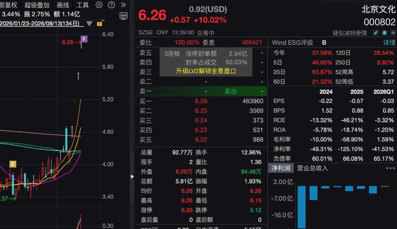Click 升级LV2解锁全景盘口 upgrade link
This screenshot has width=397, height=229.
(x=206, y=71)
